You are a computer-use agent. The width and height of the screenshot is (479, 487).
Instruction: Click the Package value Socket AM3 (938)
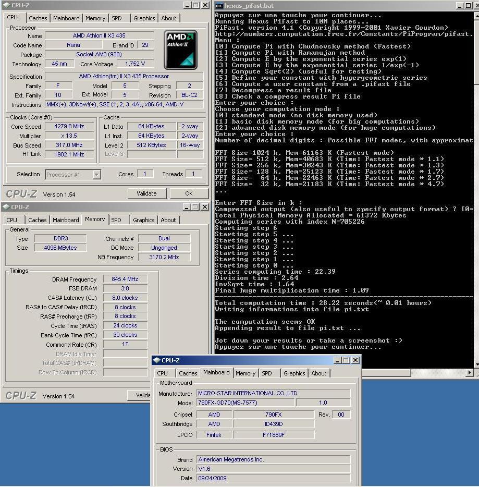point(99,54)
